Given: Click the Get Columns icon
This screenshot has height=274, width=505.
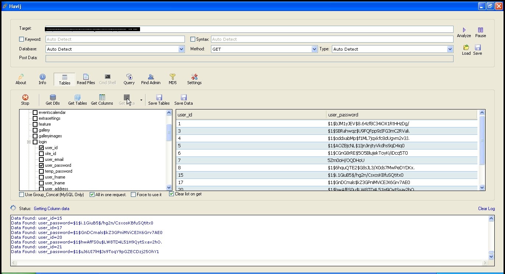Looking at the screenshot, I should (x=102, y=97).
